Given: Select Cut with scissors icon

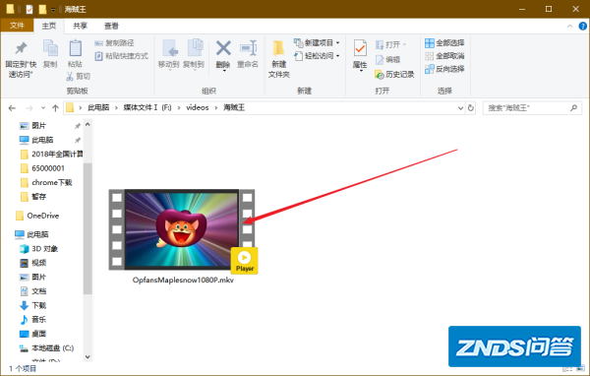Looking at the screenshot, I should (79, 77).
